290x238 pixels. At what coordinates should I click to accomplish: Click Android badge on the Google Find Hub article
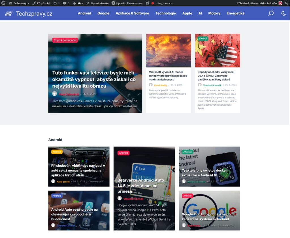pos(187,196)
